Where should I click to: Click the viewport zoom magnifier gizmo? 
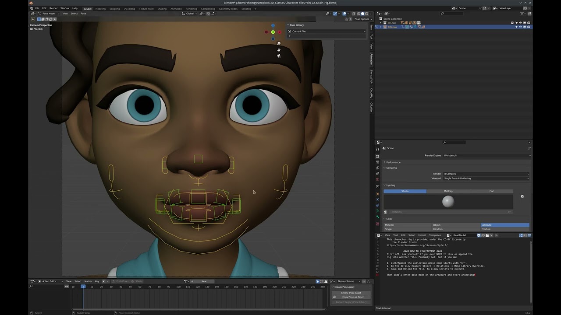pyautogui.click(x=279, y=43)
